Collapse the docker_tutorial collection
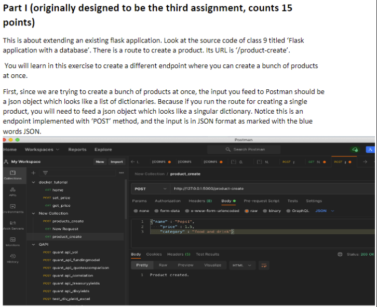Viewport: 377px width, 307px height. click(33, 182)
